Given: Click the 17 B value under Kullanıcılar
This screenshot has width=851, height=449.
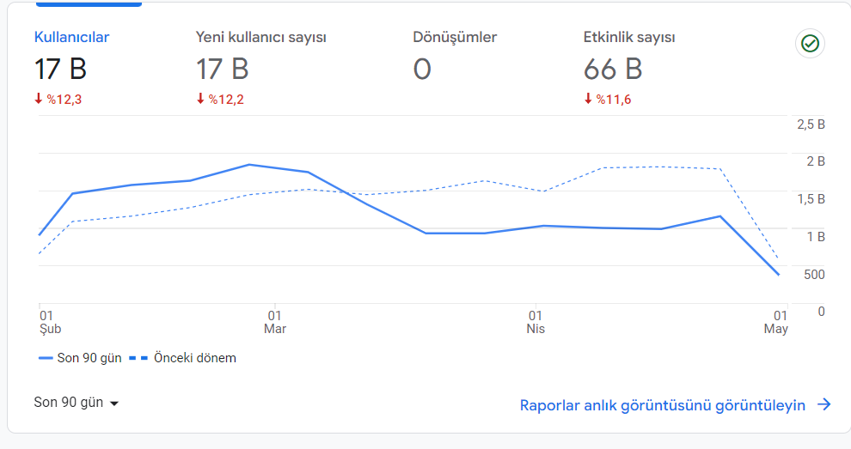Looking at the screenshot, I should pos(60,70).
